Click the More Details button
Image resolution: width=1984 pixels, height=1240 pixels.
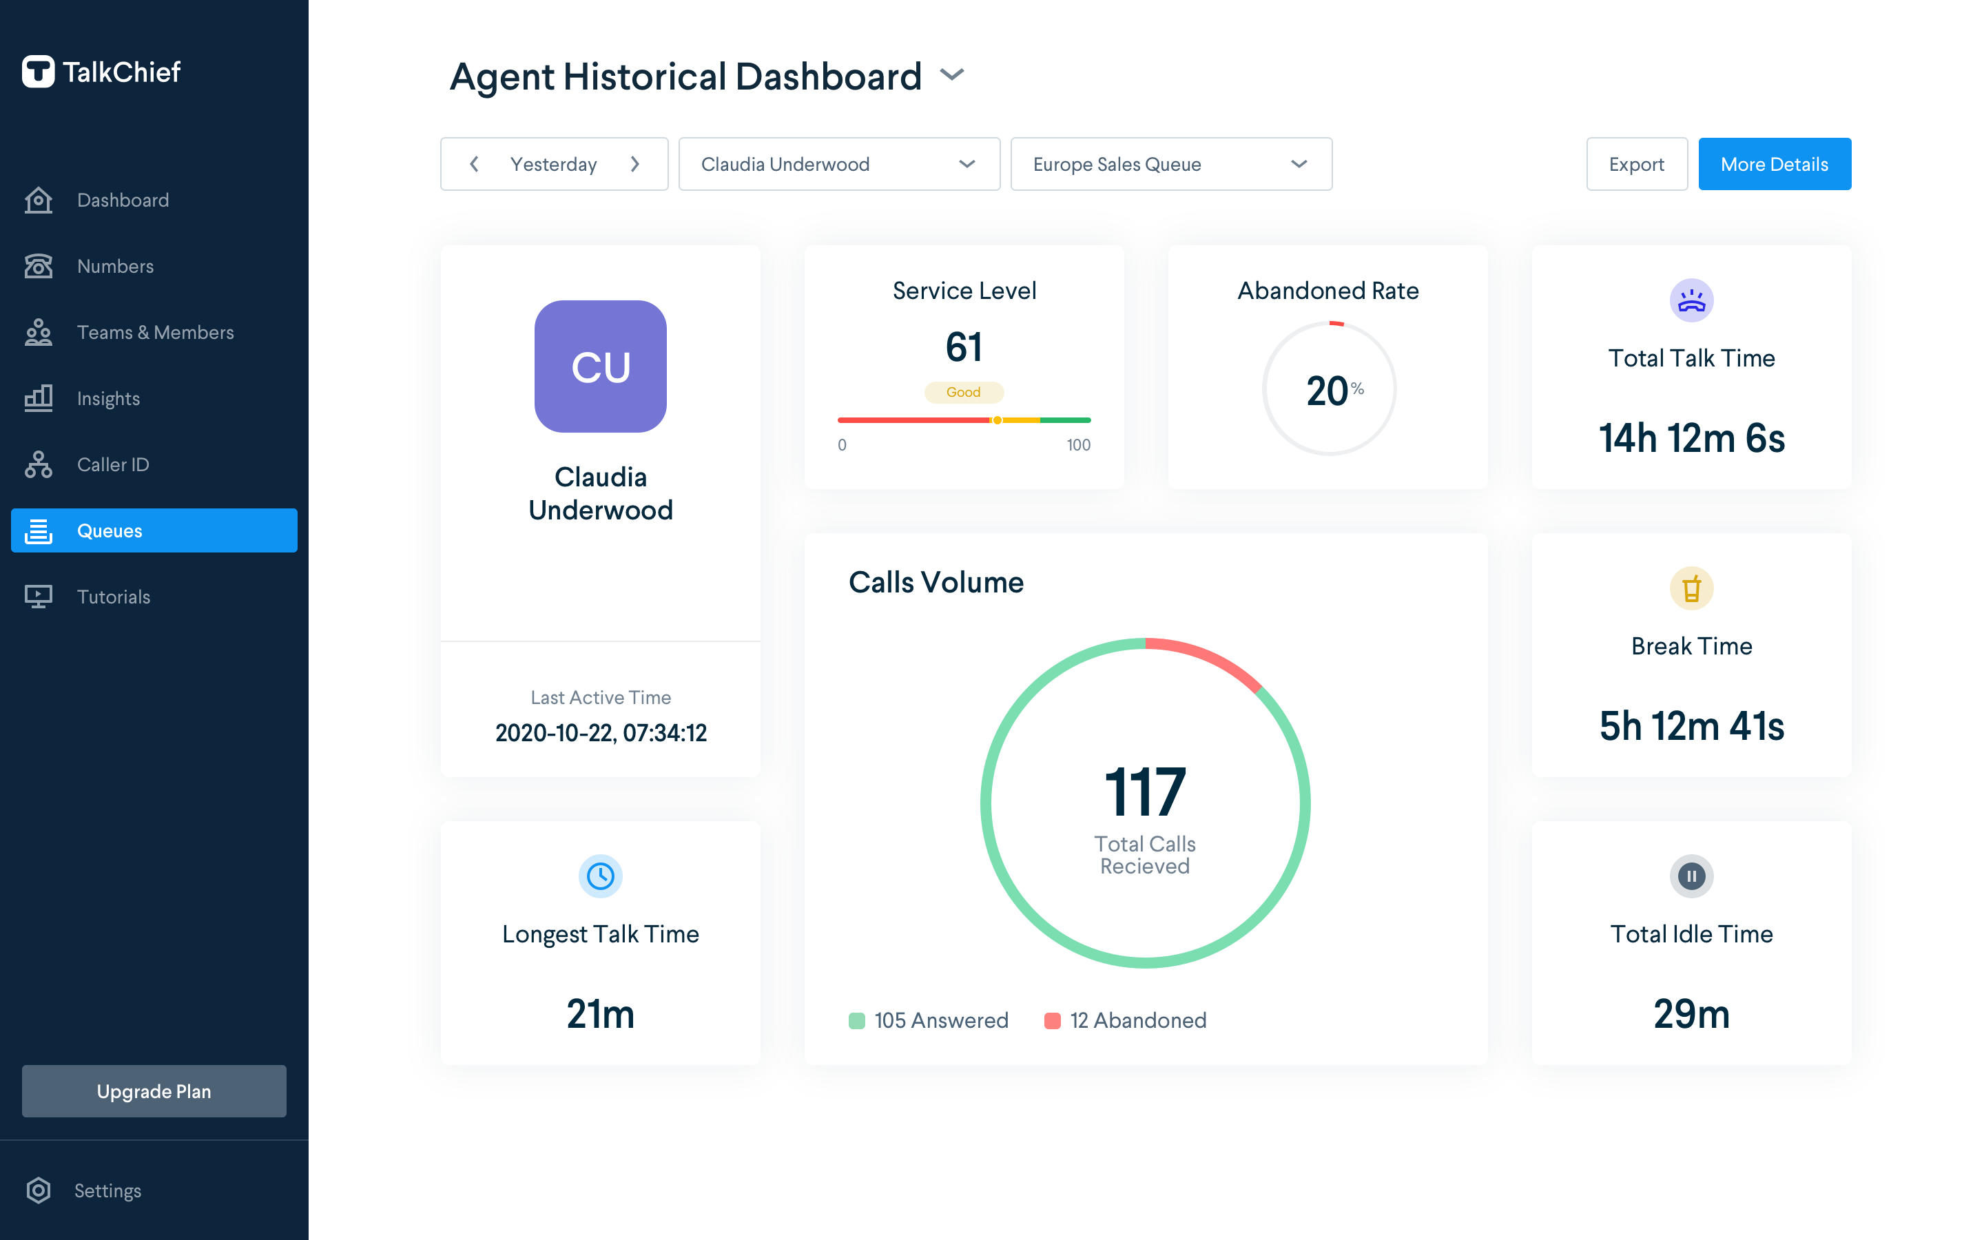click(x=1774, y=164)
